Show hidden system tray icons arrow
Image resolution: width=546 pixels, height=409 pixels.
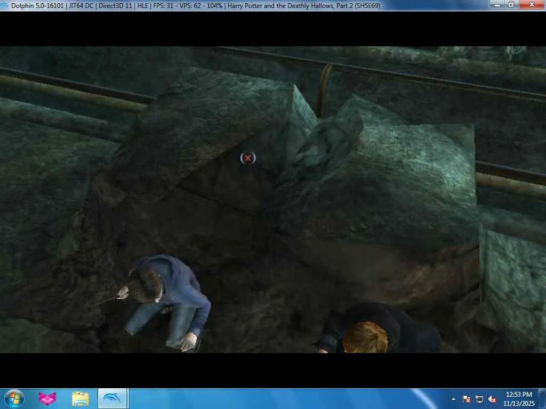point(453,399)
